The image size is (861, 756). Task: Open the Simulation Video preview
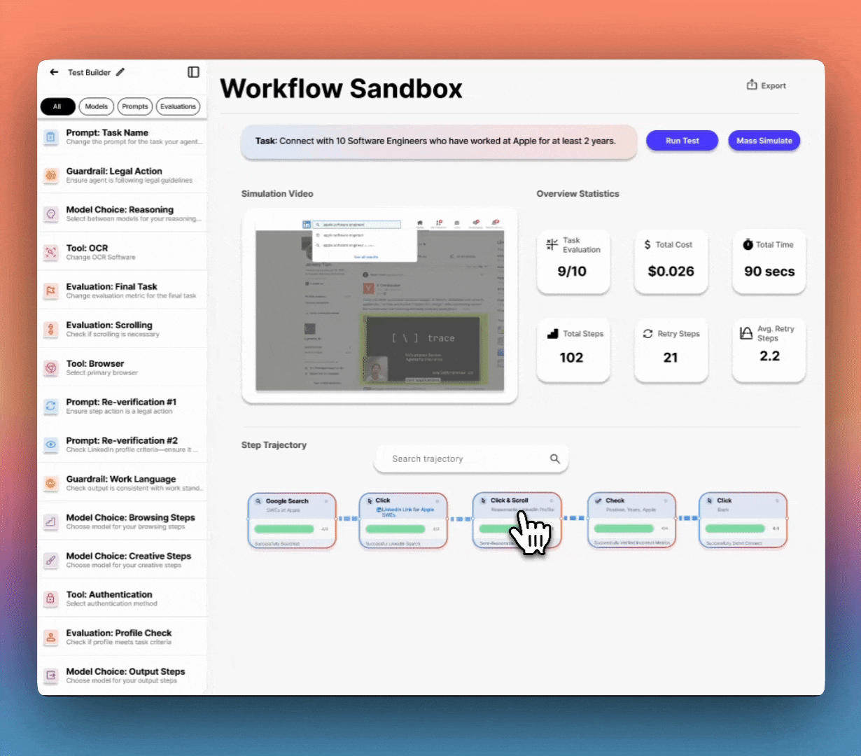pos(379,306)
